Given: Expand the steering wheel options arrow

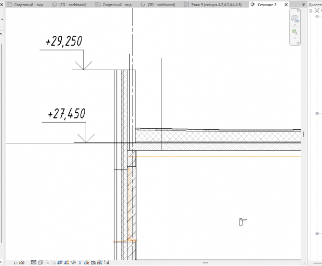Looking at the screenshot, I should (x=295, y=25).
